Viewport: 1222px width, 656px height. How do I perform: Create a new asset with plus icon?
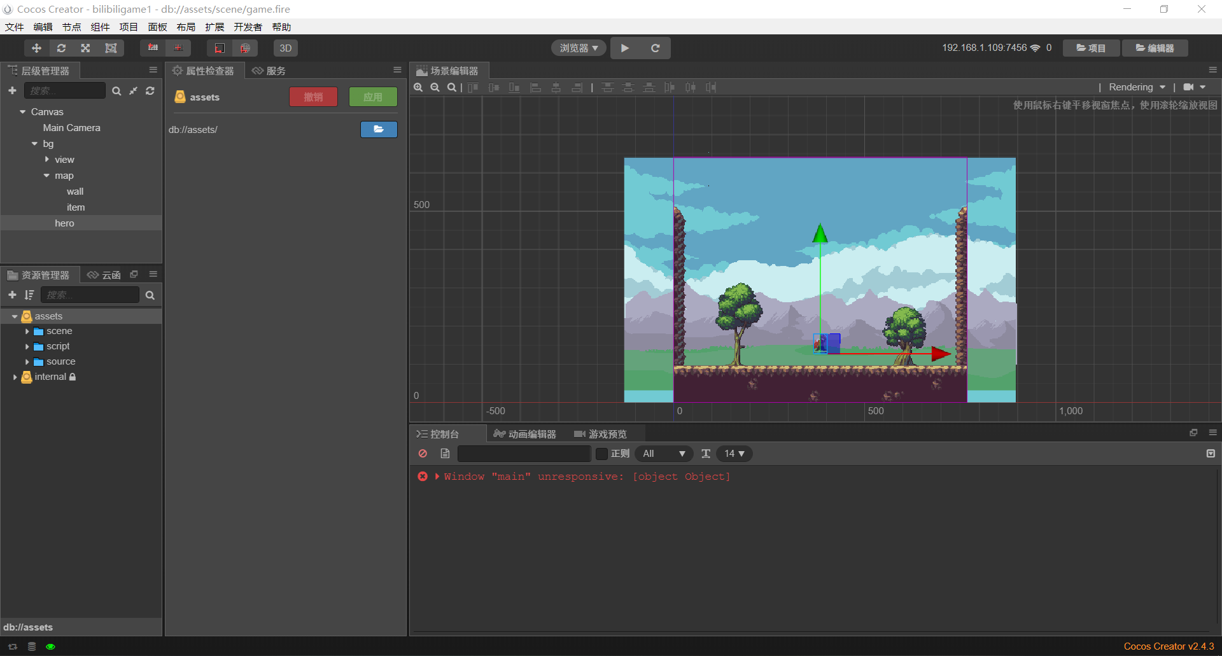coord(12,295)
